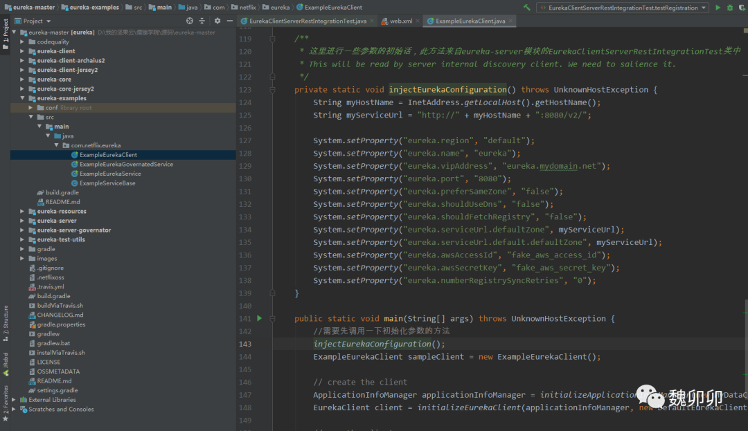Run the selected configuration with green play button
This screenshot has width=748, height=431.
point(718,7)
